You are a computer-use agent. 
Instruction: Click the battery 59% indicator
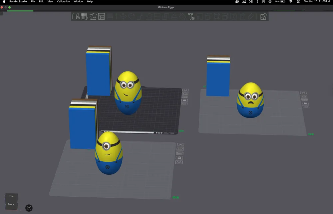point(280,1)
